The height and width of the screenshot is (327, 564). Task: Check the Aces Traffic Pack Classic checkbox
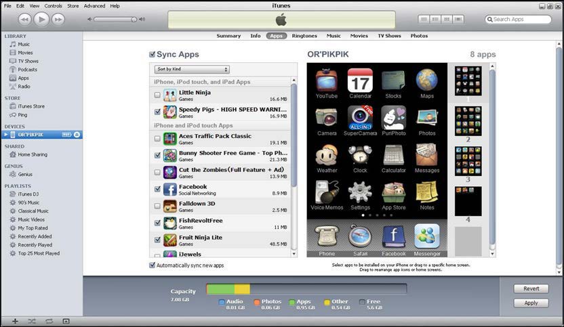pyautogui.click(x=157, y=139)
